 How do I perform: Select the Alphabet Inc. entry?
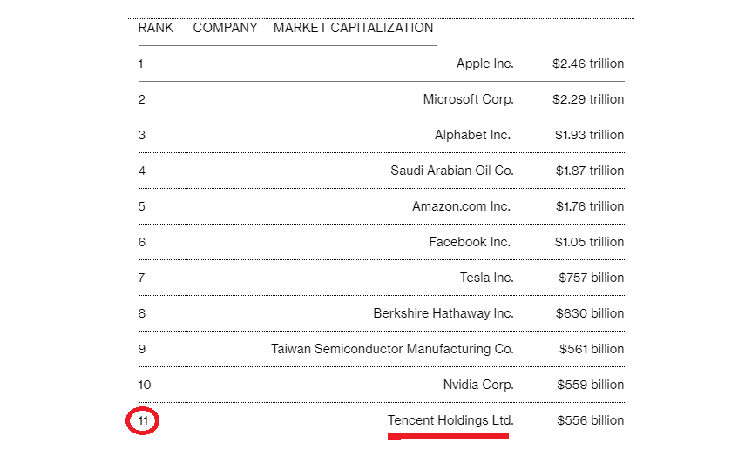pyautogui.click(x=473, y=135)
